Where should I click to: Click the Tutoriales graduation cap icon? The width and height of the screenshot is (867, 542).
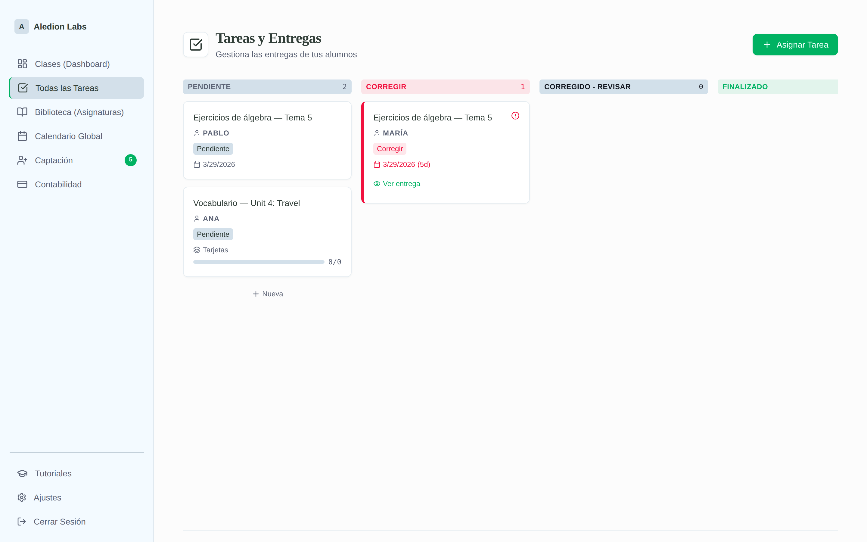[x=22, y=474]
